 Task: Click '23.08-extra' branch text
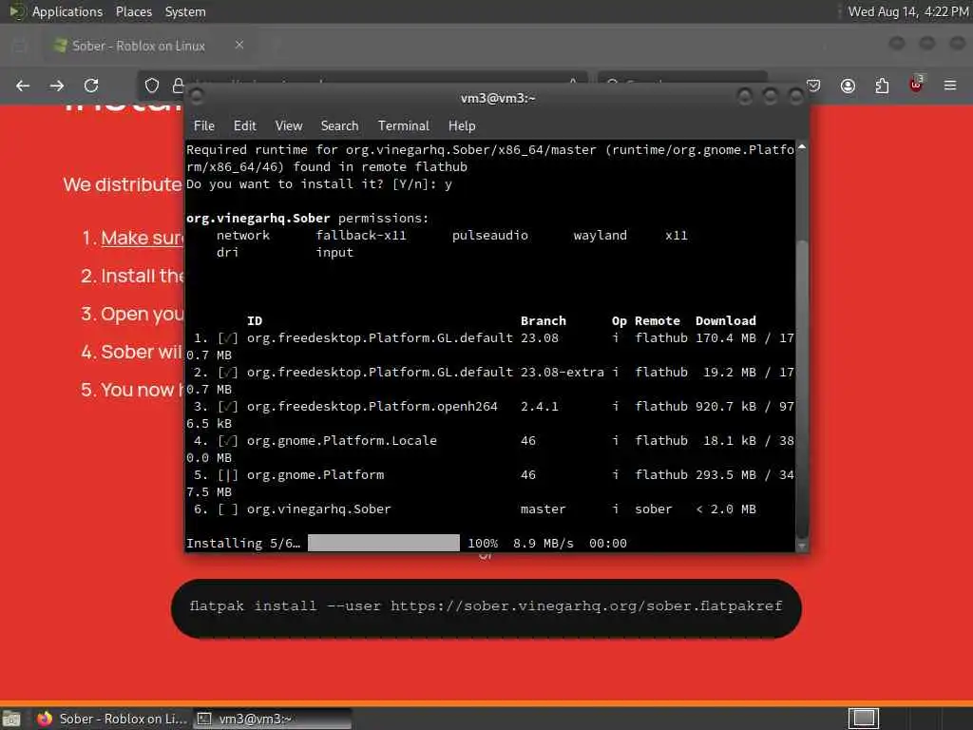coord(562,373)
